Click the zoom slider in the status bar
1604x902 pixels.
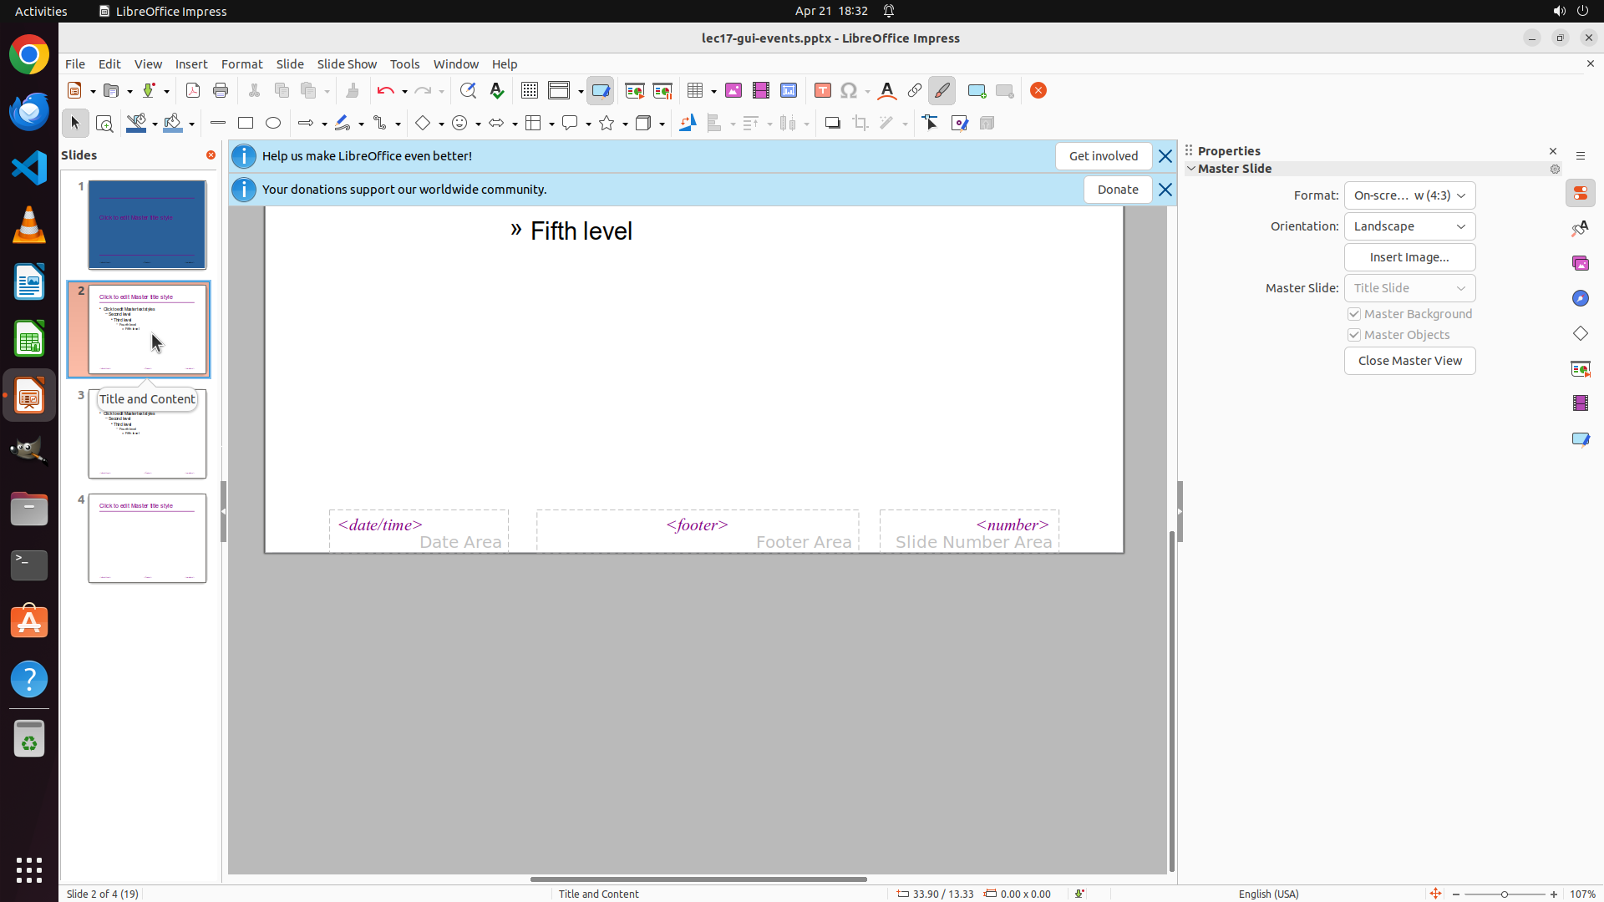1504,894
